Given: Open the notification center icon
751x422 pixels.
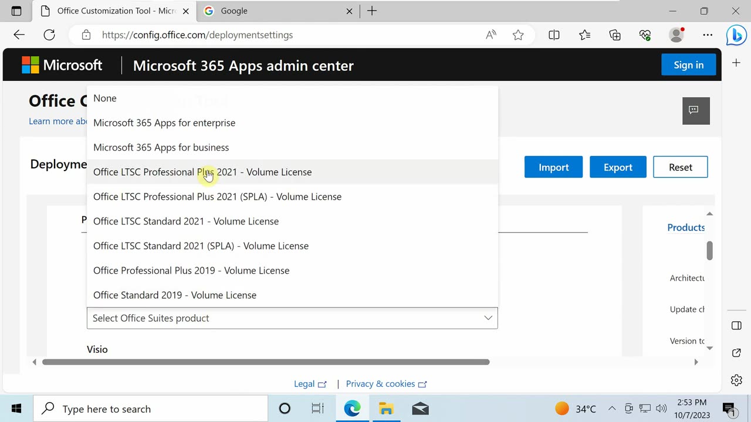Looking at the screenshot, I should 730,409.
